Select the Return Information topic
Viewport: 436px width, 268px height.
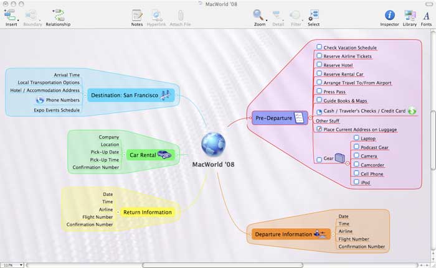[148, 212]
